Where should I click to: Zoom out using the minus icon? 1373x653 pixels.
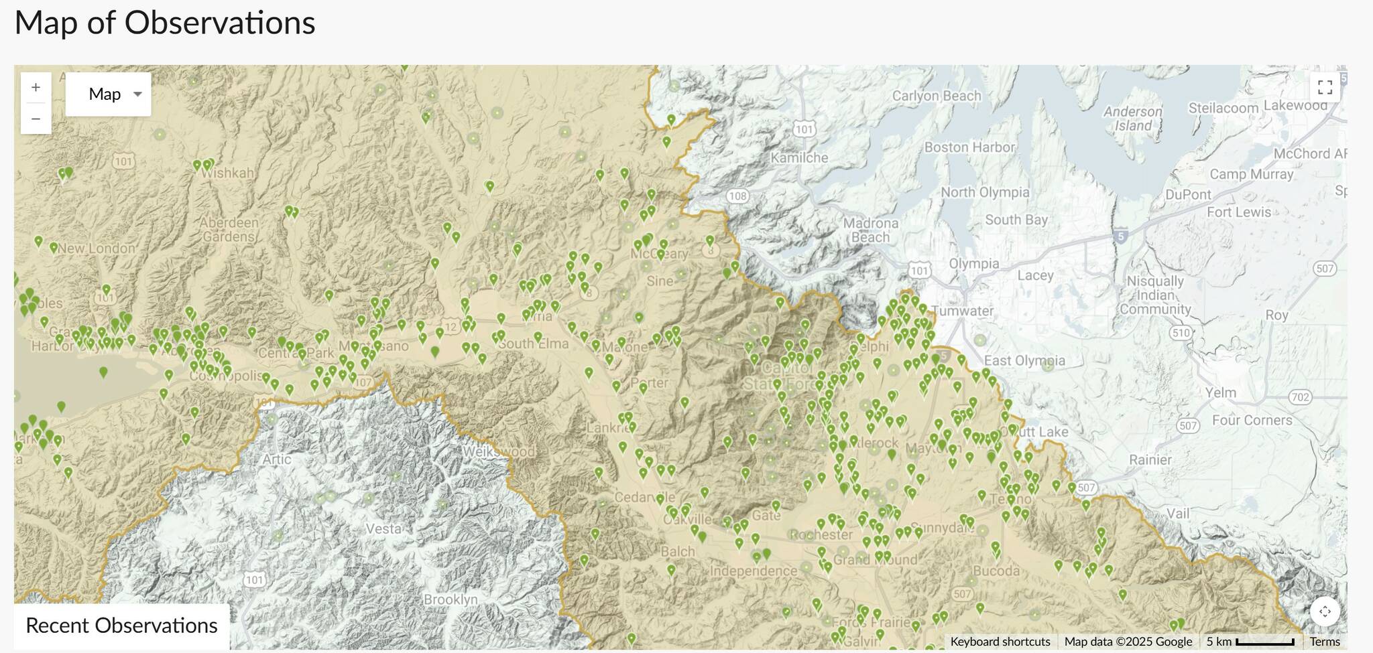click(36, 118)
